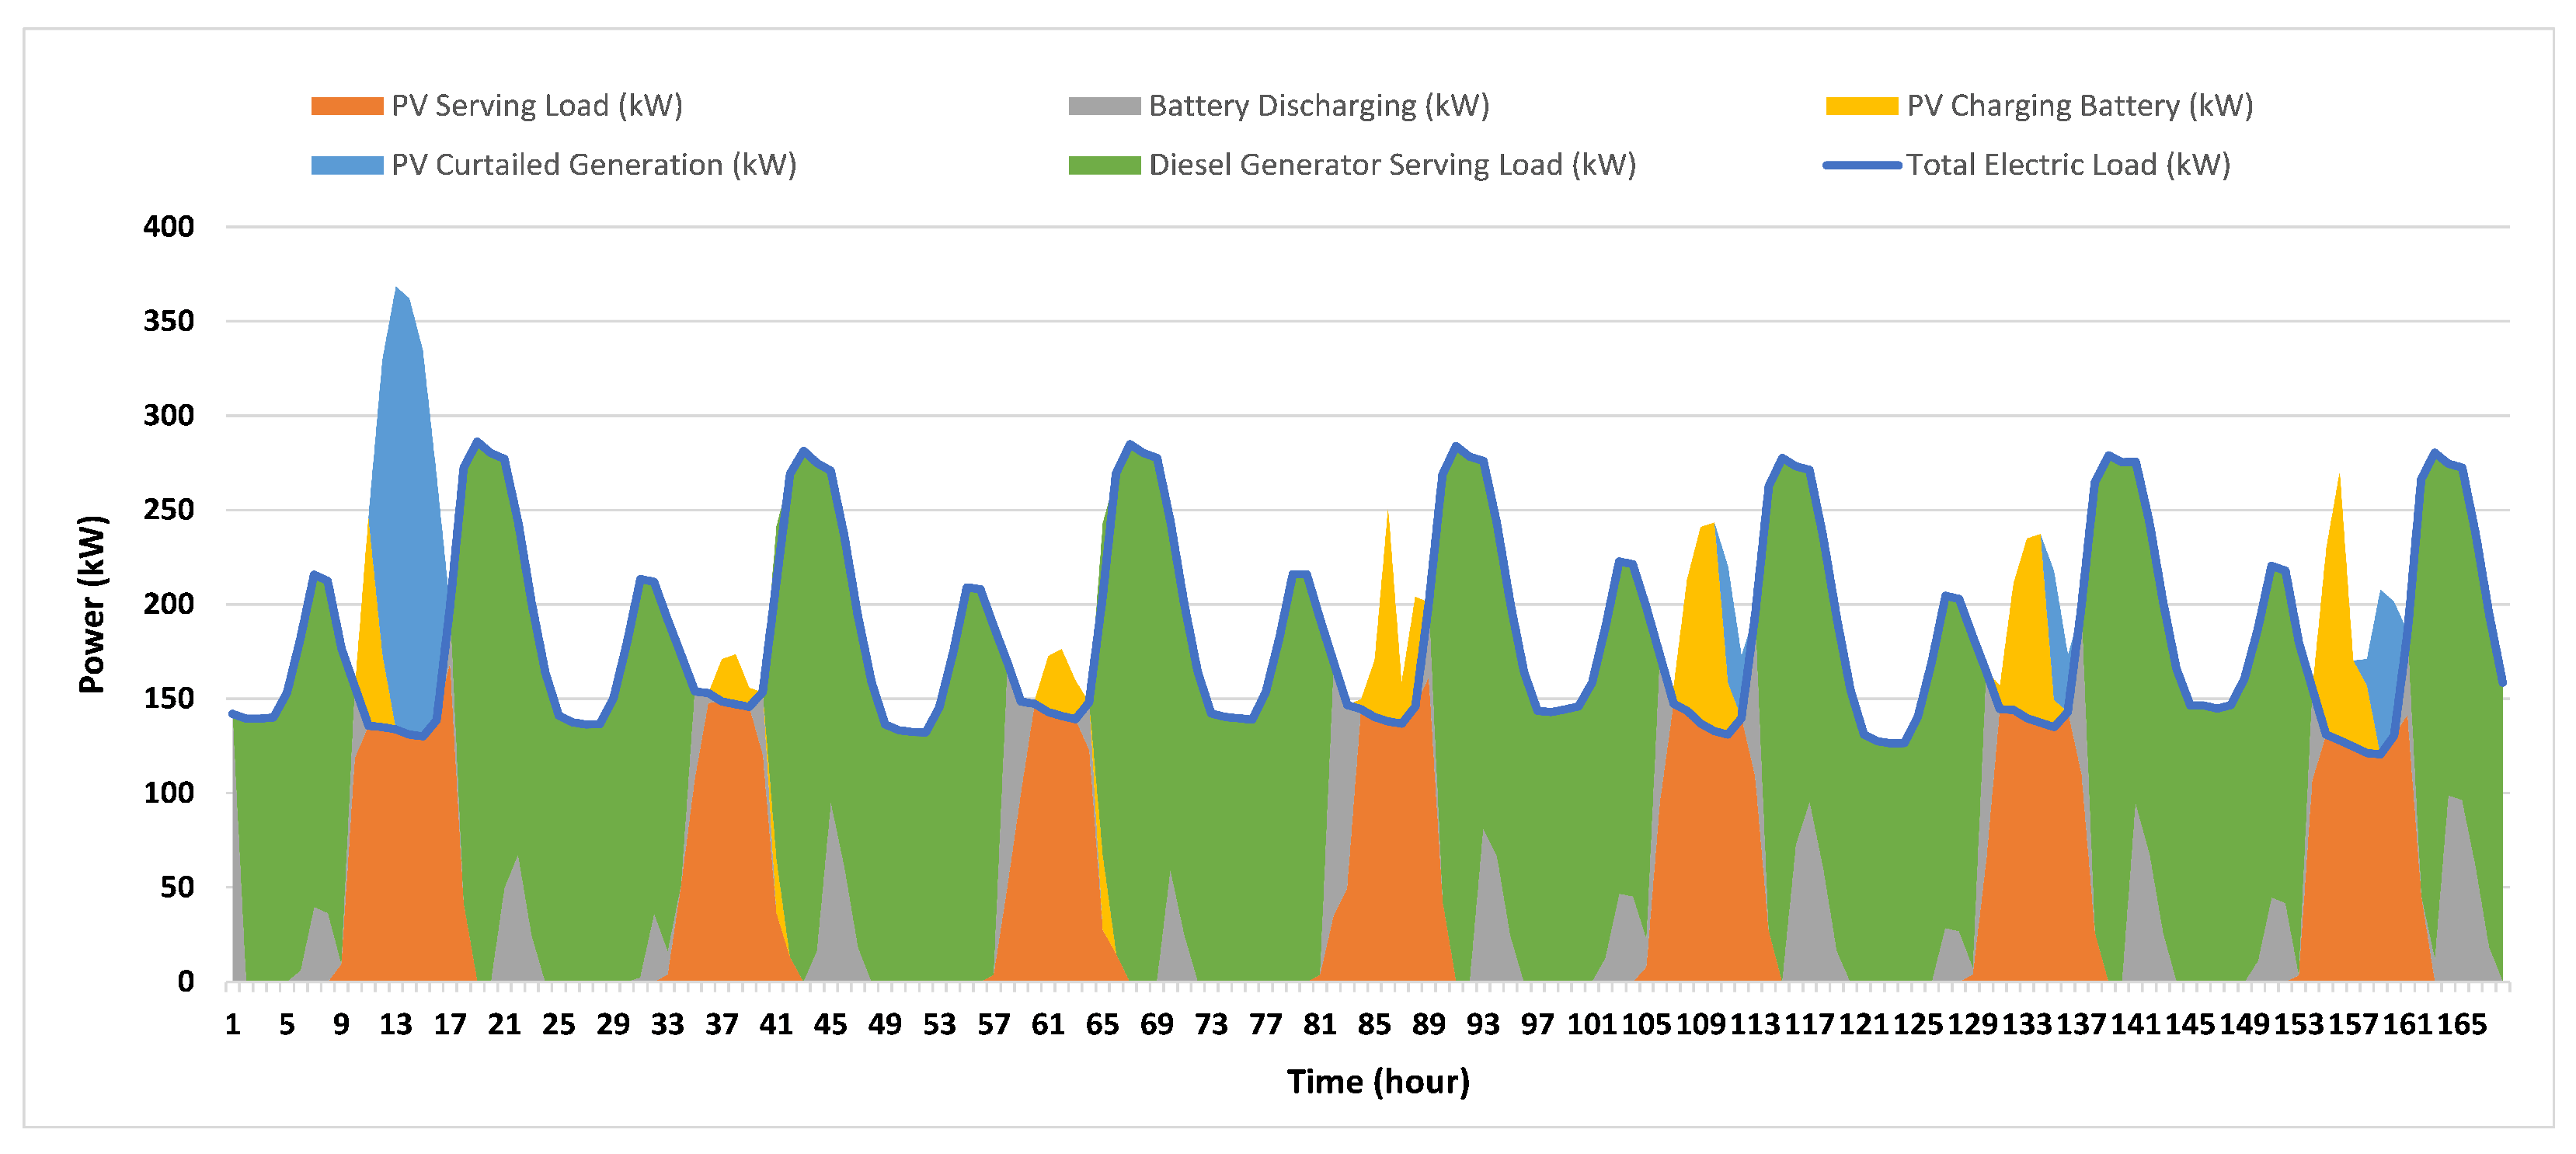Screen dimensions: 2576x1154
Task: Click the hour 13 tick label
Action: click(x=395, y=1024)
